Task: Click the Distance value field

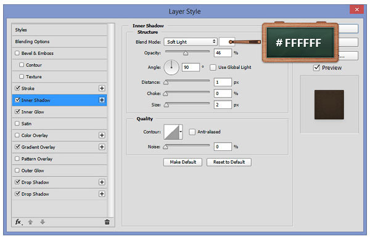Action: pos(223,82)
